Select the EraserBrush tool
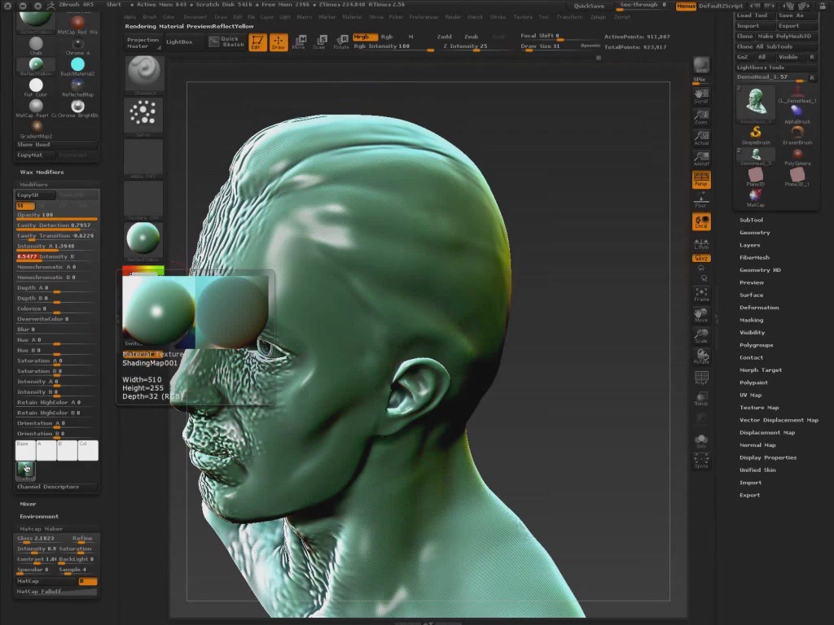 (797, 135)
